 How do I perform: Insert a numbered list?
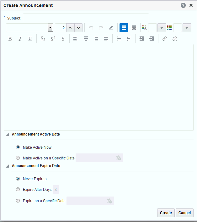pos(129,39)
